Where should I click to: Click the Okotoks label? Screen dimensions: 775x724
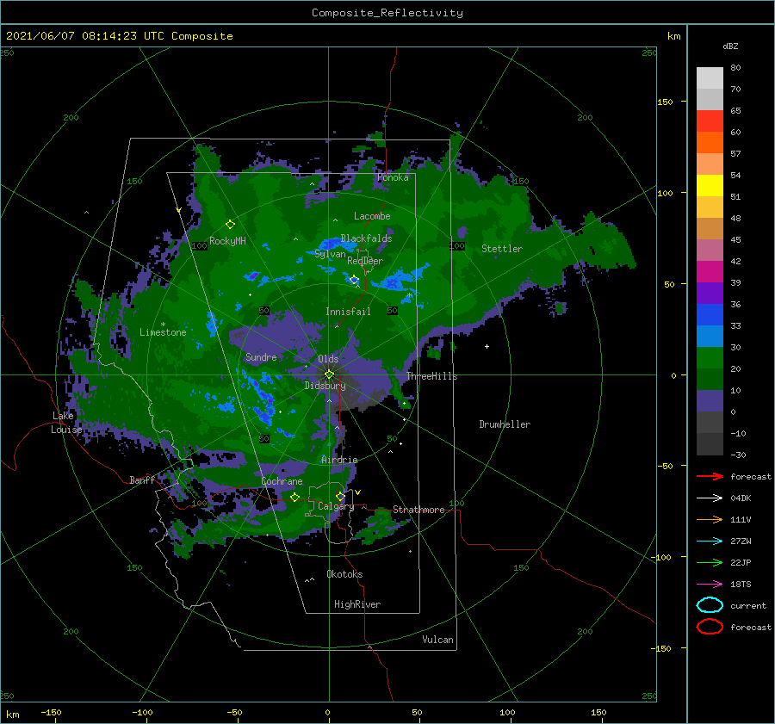[x=344, y=574]
